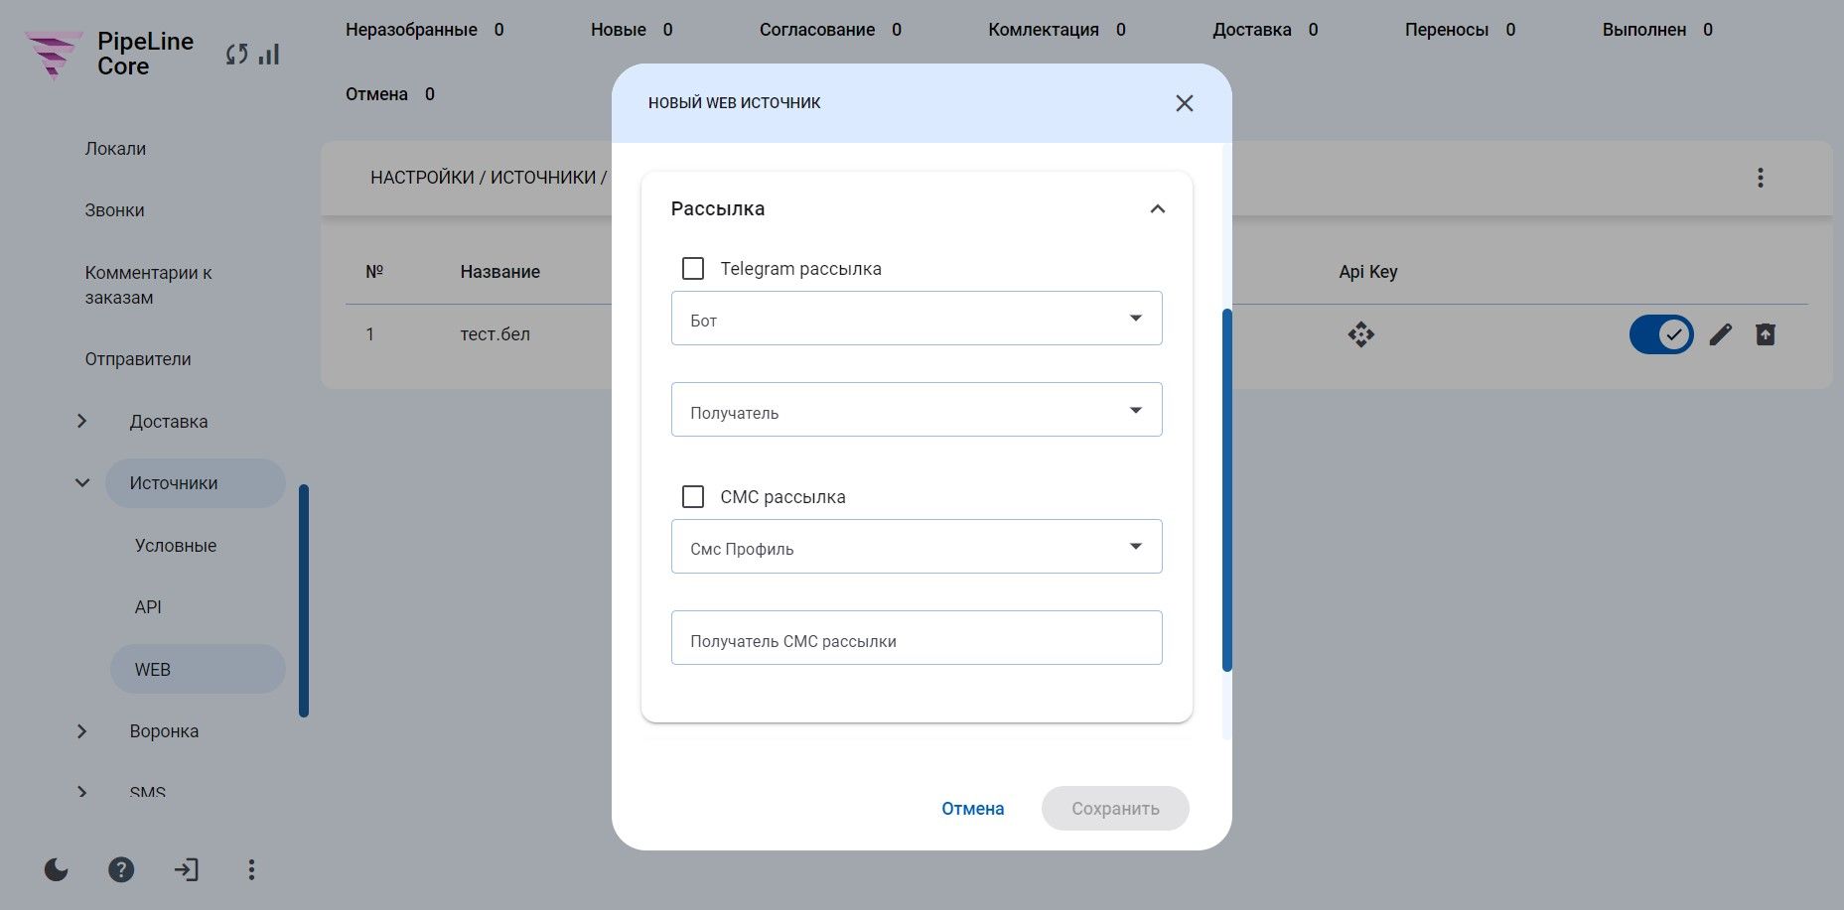Screen dimensions: 1844x910
Task: Click the Неразобранные status counter
Action: pyautogui.click(x=425, y=30)
